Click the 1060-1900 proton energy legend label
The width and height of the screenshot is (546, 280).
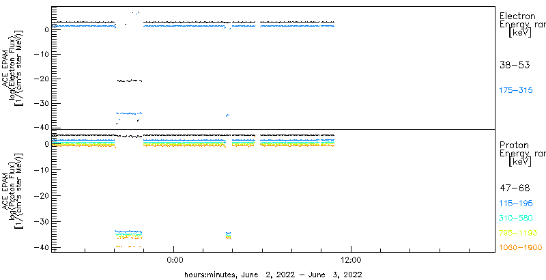[x=521, y=248]
